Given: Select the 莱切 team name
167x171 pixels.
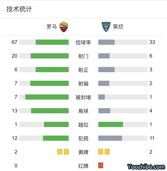Looking at the screenshot, I should [x=118, y=27].
